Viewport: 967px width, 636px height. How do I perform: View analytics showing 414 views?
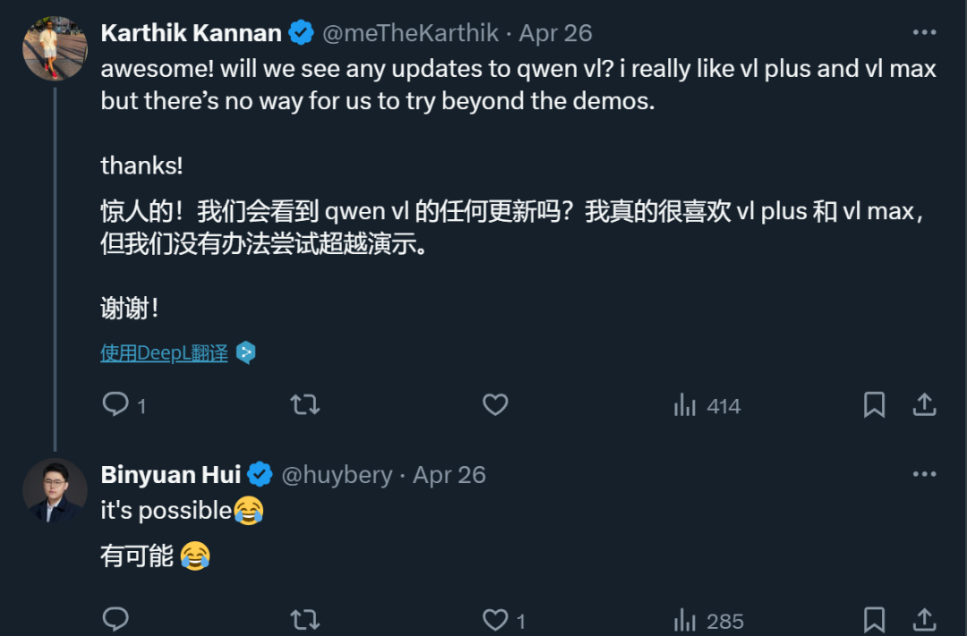coord(706,406)
